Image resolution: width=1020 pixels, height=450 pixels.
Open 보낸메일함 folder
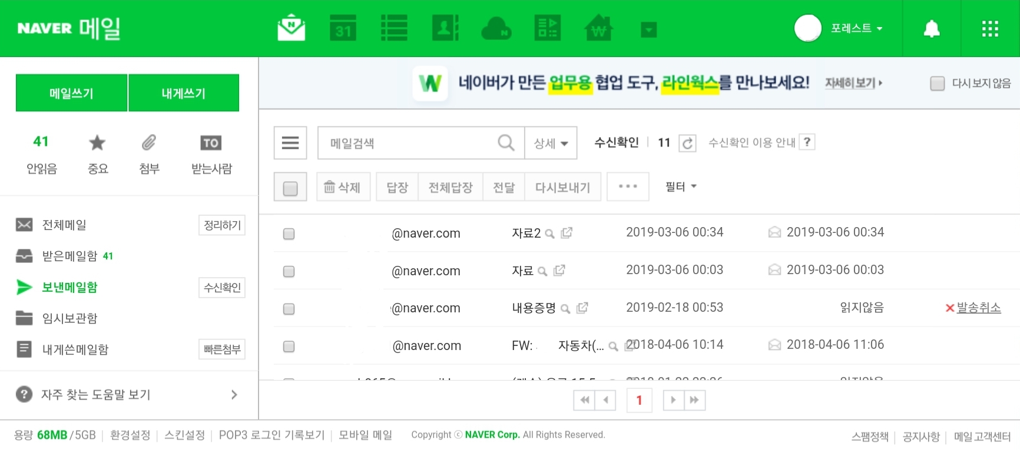coord(69,287)
